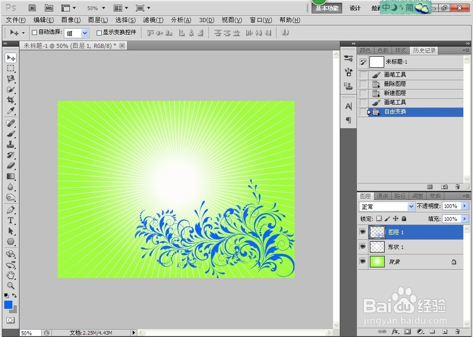
Task: Launch Mini Bridge from top bar
Action: tap(49, 8)
